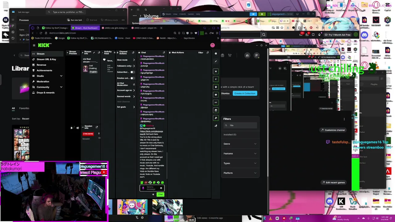The image size is (395, 222).
Task: Expand the Platform filter
Action: [240, 173]
